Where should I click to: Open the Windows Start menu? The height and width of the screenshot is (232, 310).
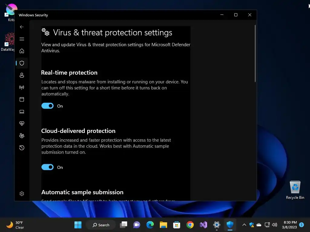click(x=78, y=225)
